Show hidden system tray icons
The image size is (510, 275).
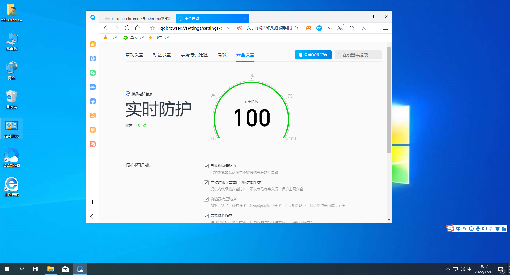click(448, 269)
